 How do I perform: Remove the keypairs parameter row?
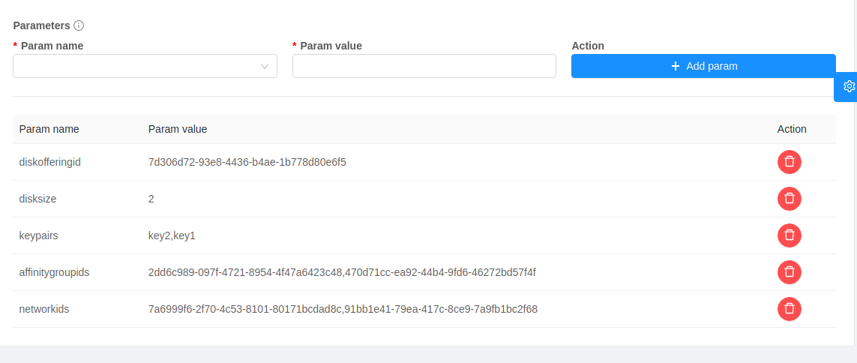[789, 235]
